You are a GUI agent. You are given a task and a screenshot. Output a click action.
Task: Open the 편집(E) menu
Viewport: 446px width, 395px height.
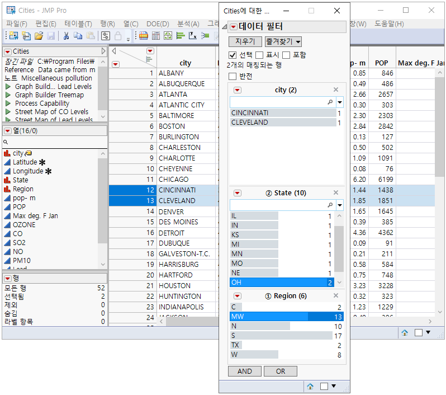coord(45,24)
